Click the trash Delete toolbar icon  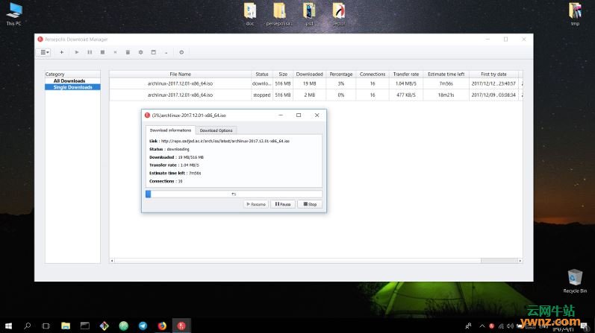point(128,52)
